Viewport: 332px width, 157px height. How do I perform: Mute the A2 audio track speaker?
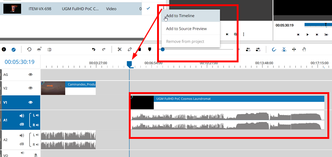(x=22, y=135)
